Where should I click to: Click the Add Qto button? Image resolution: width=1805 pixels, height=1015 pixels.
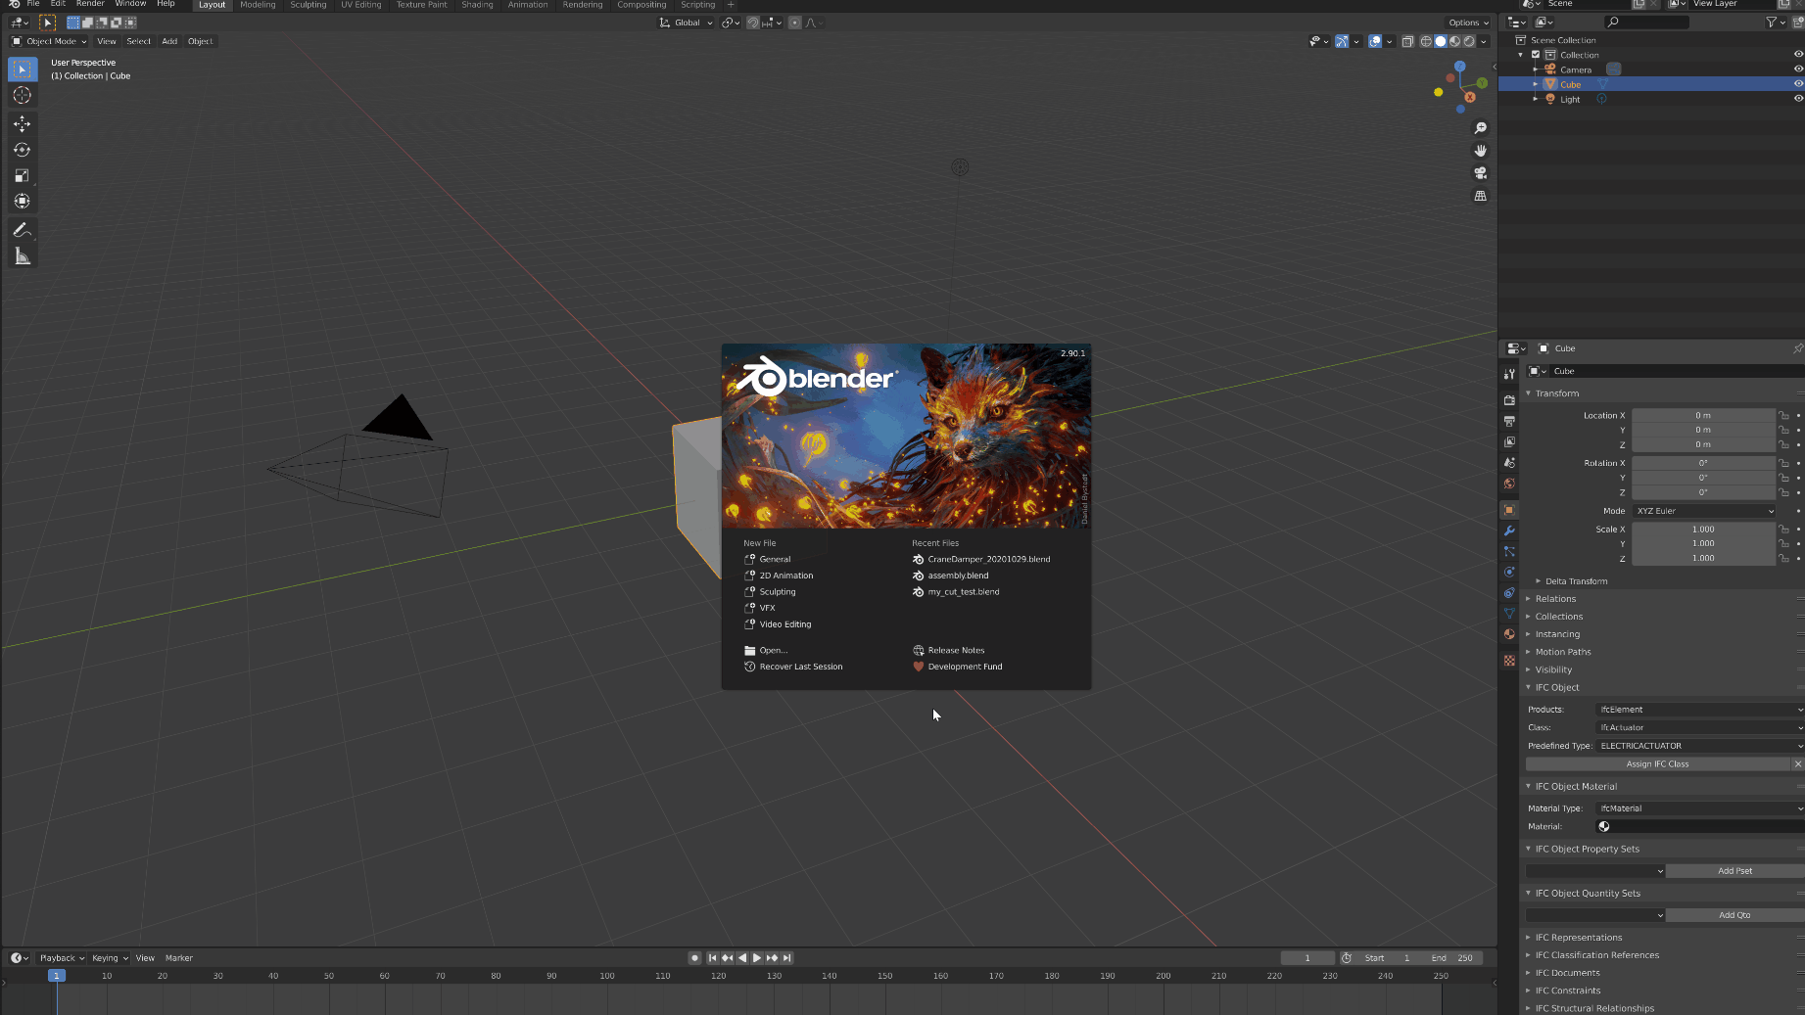point(1734,915)
